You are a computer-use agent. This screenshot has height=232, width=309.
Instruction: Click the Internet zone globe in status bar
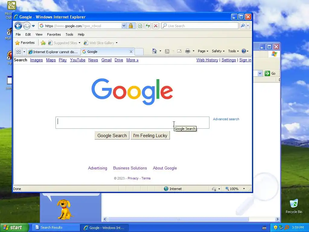166,189
